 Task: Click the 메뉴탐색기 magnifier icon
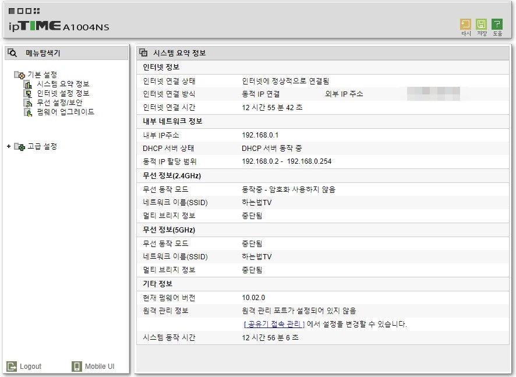(x=12, y=52)
